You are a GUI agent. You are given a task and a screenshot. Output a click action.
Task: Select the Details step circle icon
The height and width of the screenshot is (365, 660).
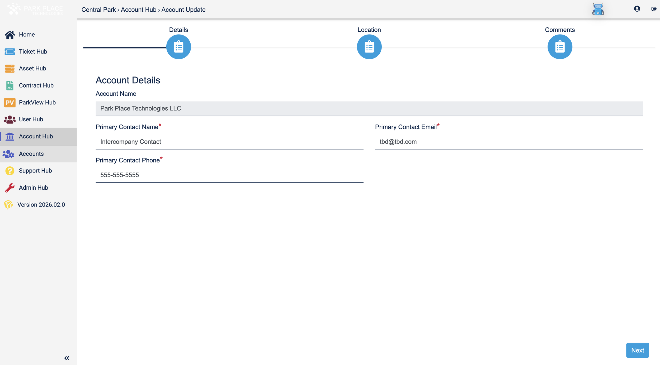179,47
